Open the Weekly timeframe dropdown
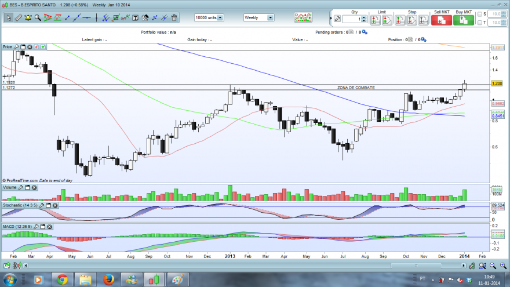Viewport: 510px width, 287px height. (x=270, y=17)
